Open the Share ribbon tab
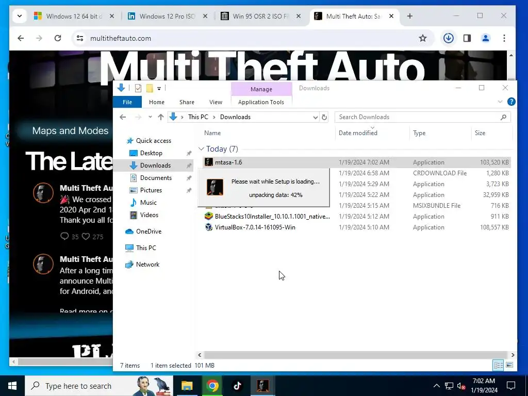 187,102
